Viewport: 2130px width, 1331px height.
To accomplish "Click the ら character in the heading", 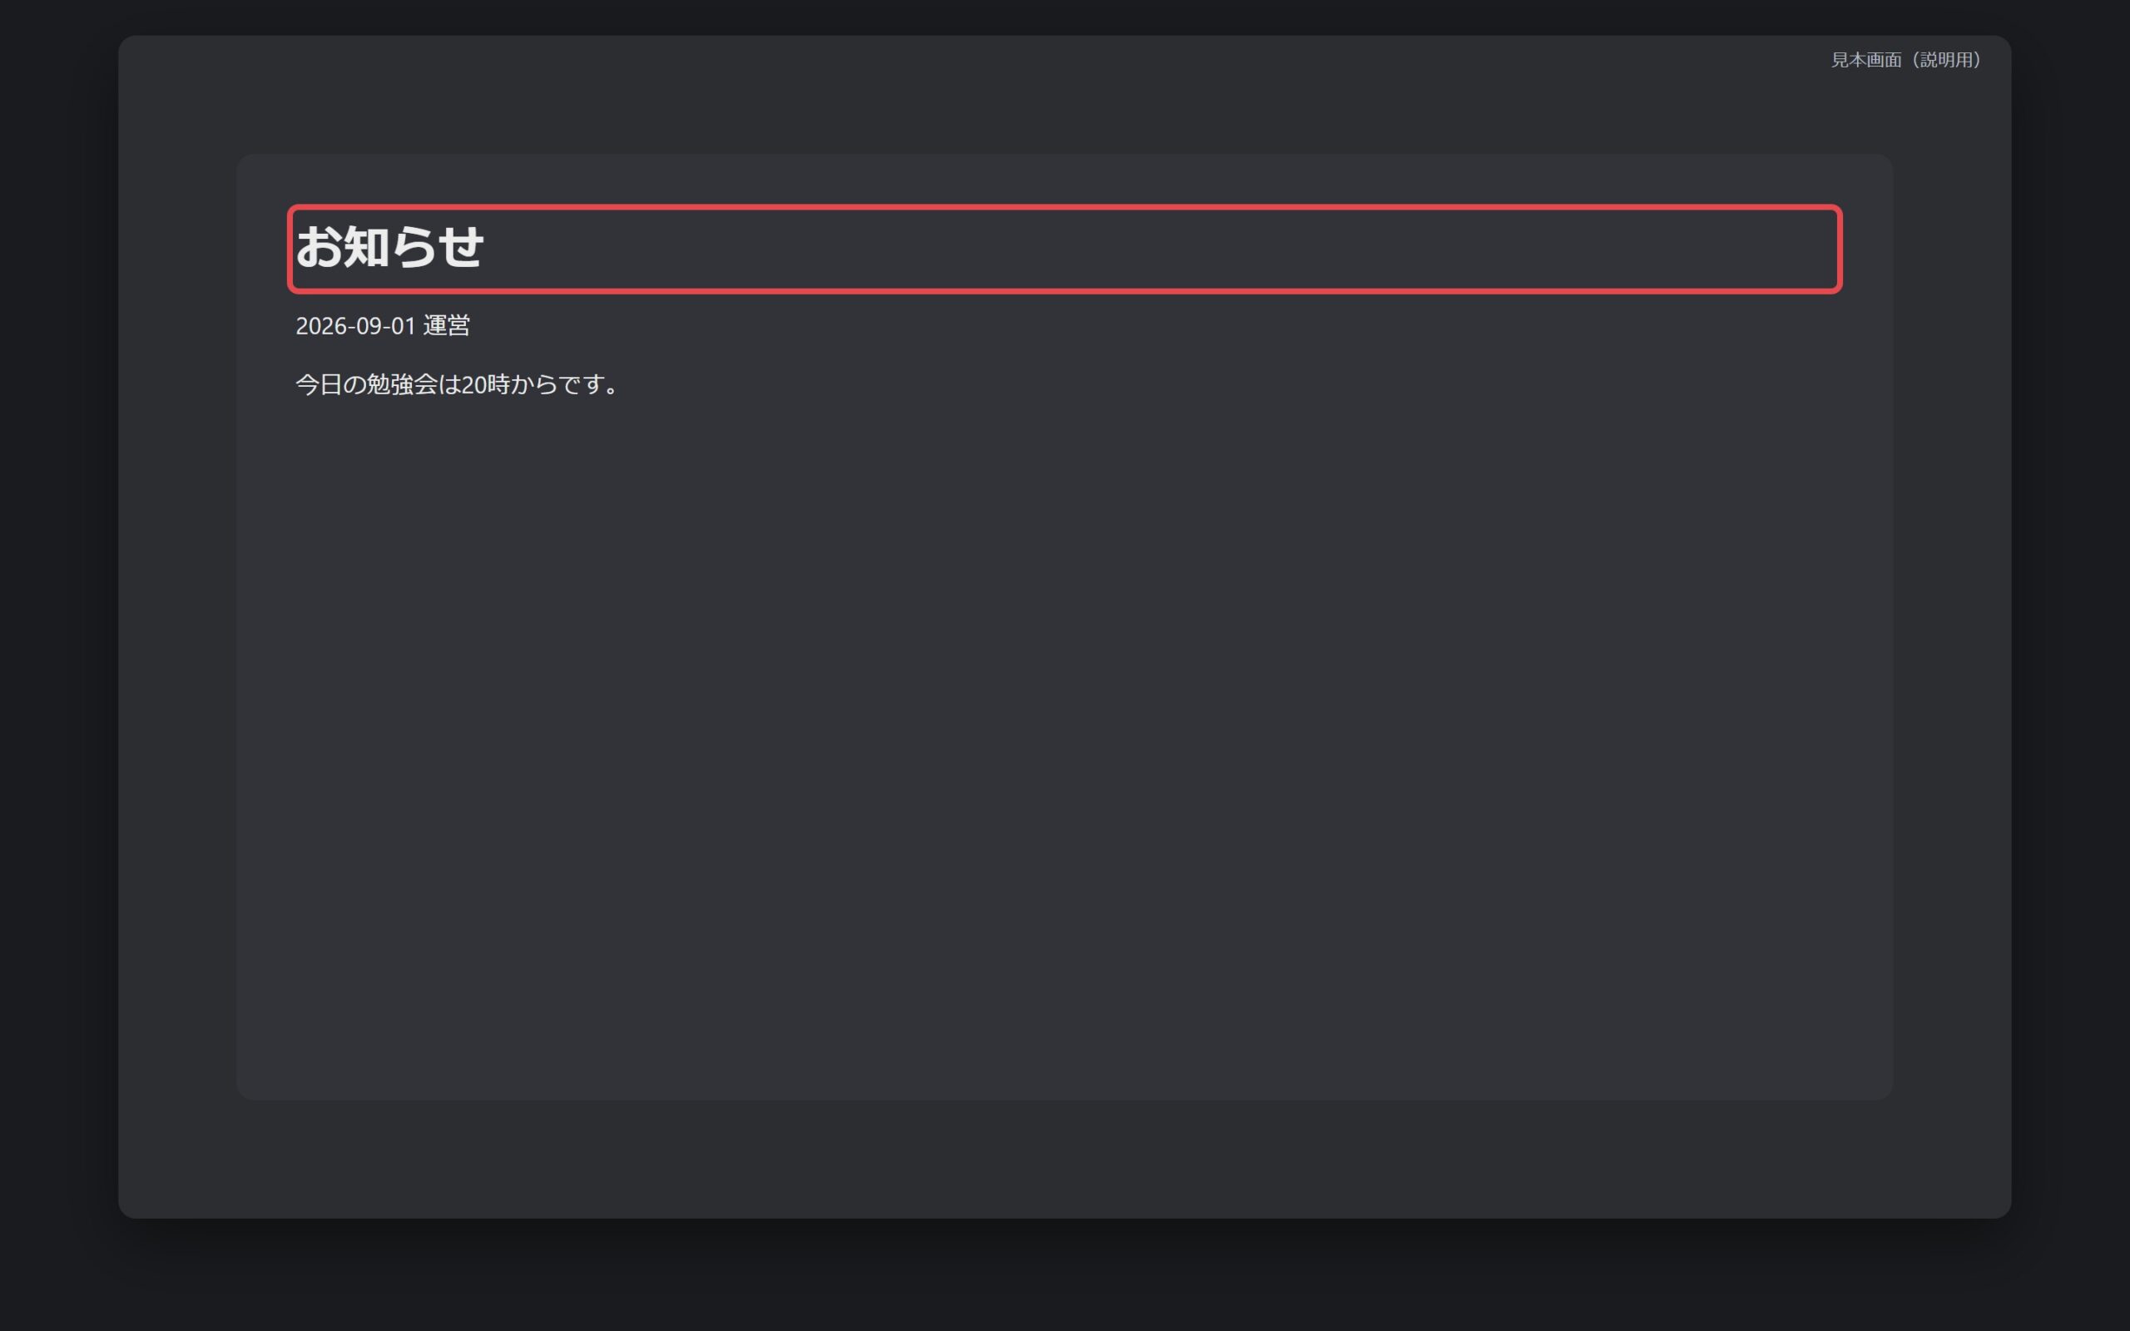I will (414, 247).
